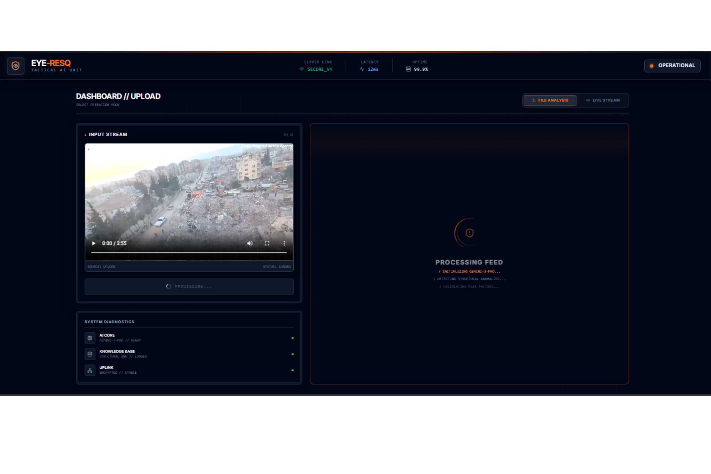
Task: Click the AI Core green status indicator
Action: 293,338
